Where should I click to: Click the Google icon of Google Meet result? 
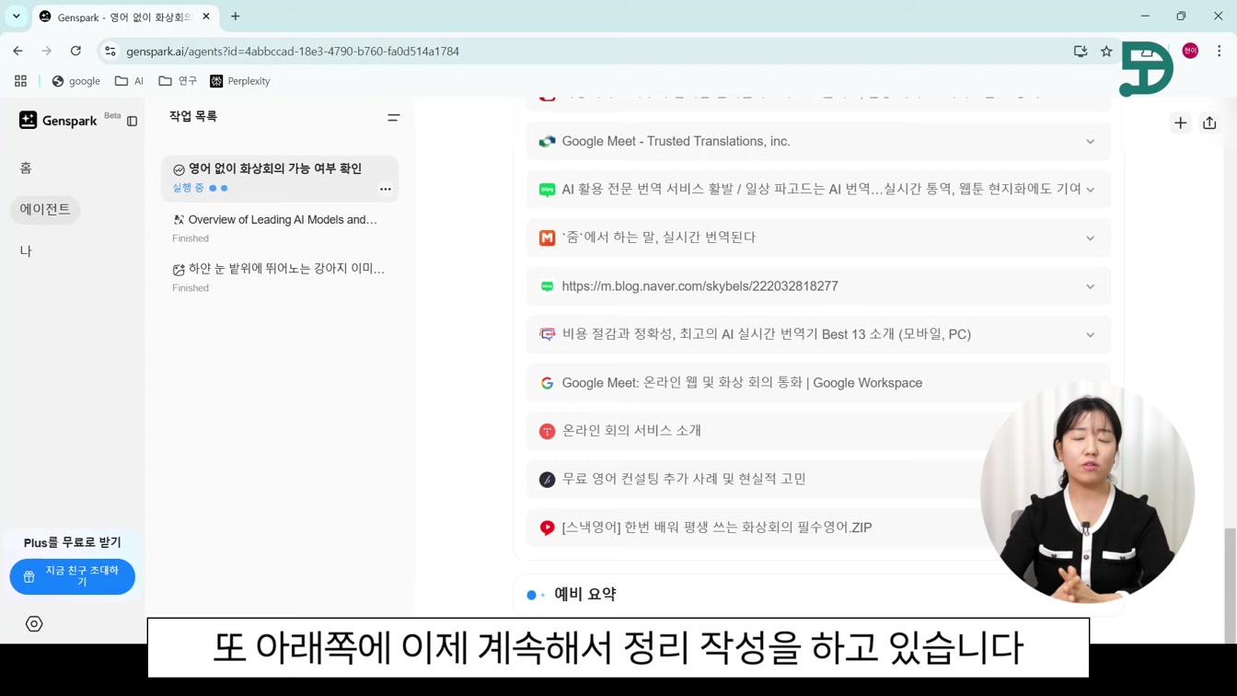coord(548,383)
